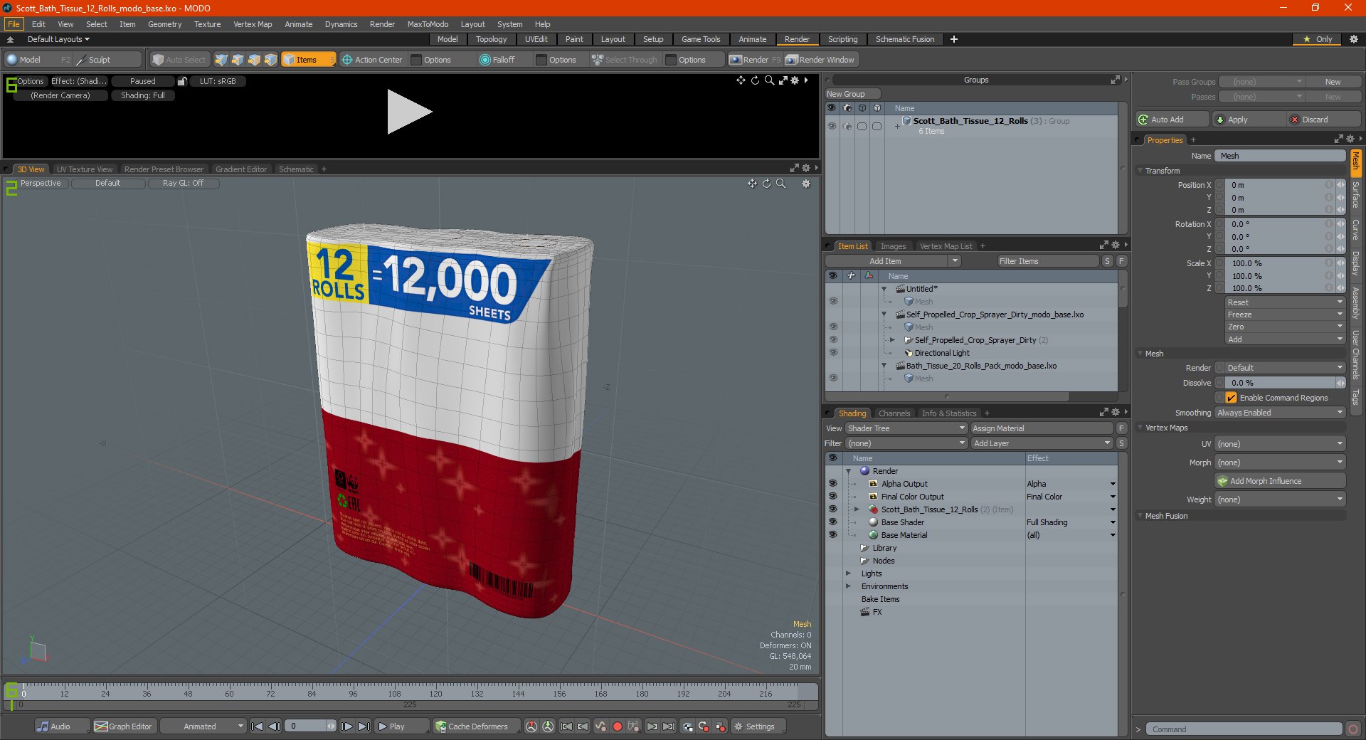Viewport: 1366px width, 740px height.
Task: Open Audio button in timeline bar
Action: [62, 726]
